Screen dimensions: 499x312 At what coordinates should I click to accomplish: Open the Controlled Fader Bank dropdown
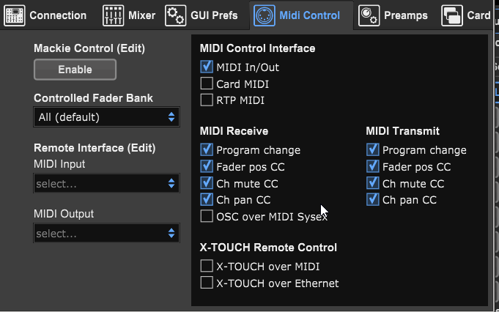click(106, 117)
